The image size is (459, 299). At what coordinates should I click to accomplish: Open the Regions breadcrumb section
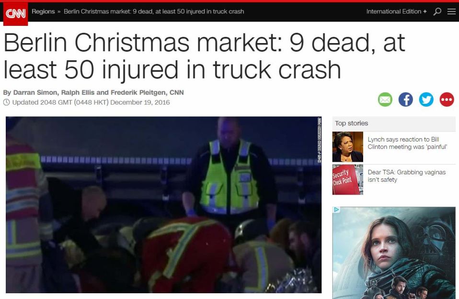(43, 11)
